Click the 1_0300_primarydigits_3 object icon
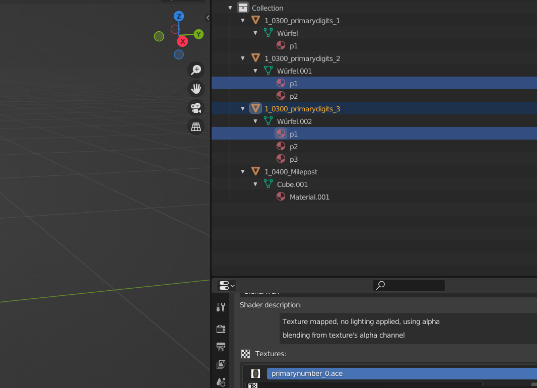 pyautogui.click(x=255, y=108)
